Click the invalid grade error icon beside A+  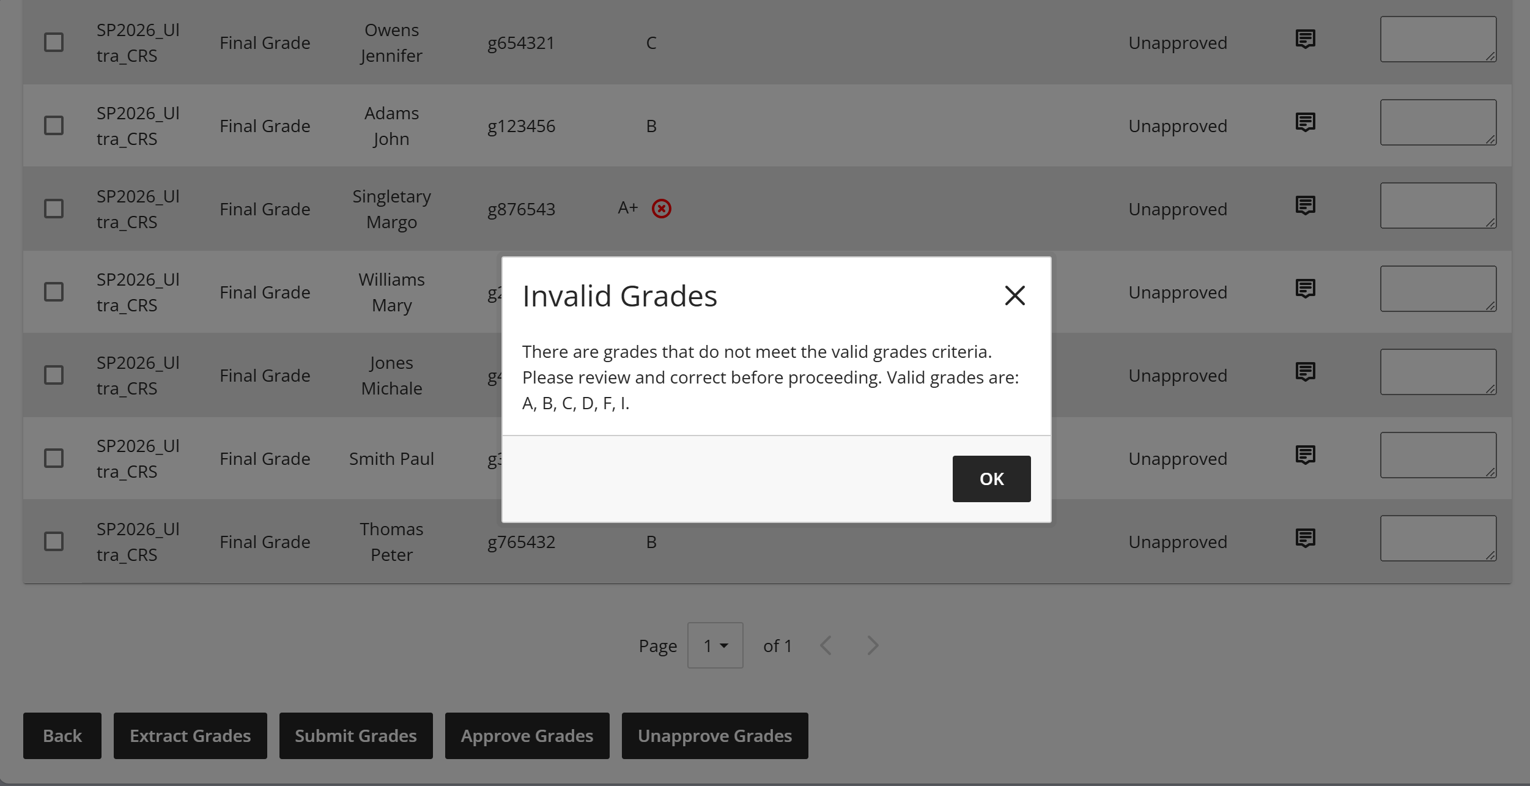[661, 209]
